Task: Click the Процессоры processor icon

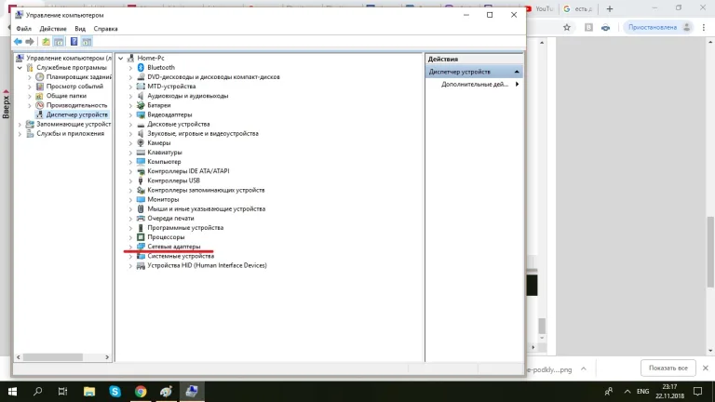Action: (141, 237)
